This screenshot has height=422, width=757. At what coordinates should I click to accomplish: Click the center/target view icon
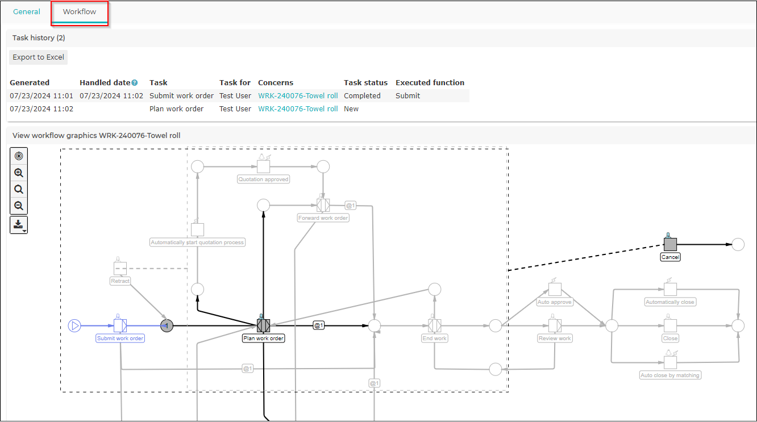19,156
